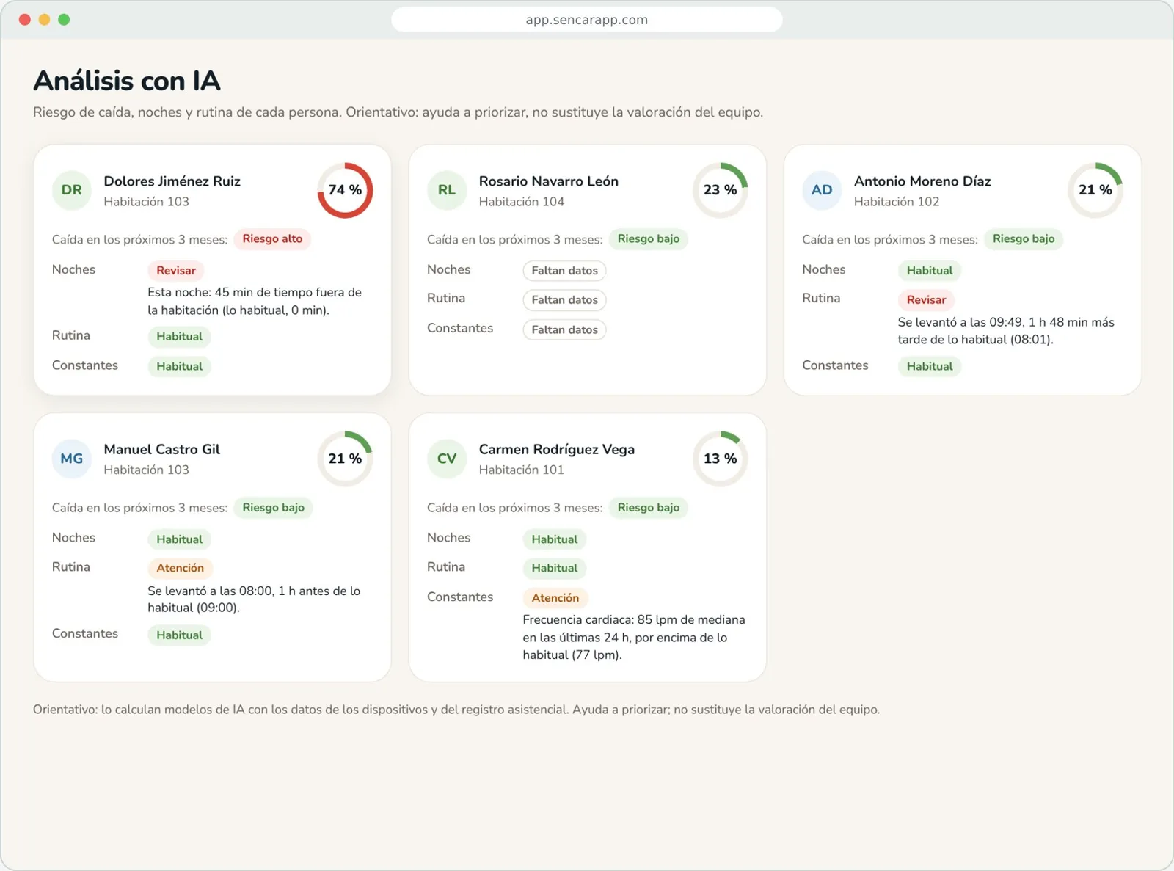Click the DR avatar for Dolores Jiménez Ruiz
The image size is (1174, 871).
[x=71, y=190]
